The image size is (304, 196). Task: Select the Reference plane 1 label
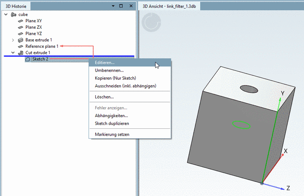(42, 46)
